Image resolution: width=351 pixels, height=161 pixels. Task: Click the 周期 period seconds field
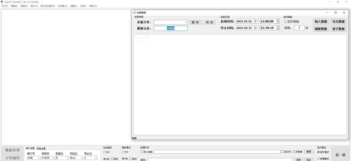(299, 28)
